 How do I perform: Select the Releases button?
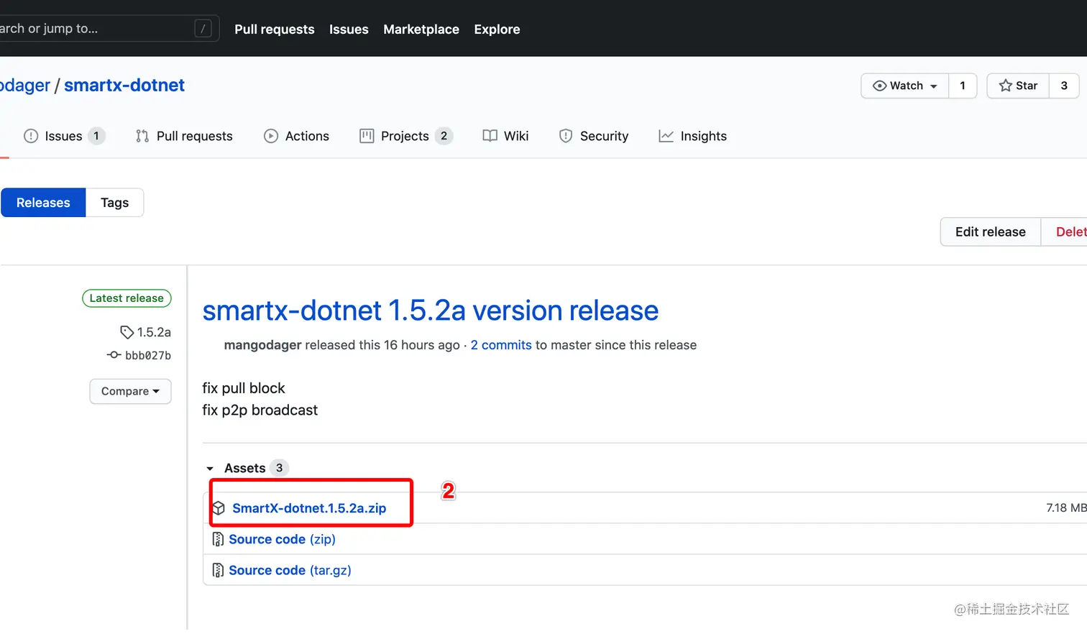pos(43,203)
